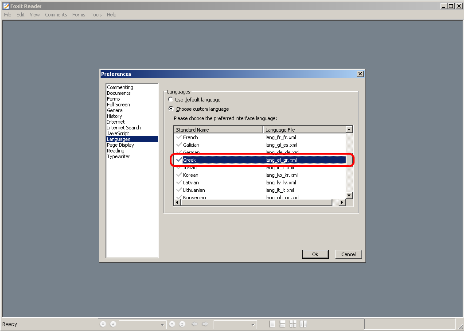Click language list scroll up arrow
Image resolution: width=464 pixels, height=331 pixels.
pyautogui.click(x=349, y=129)
